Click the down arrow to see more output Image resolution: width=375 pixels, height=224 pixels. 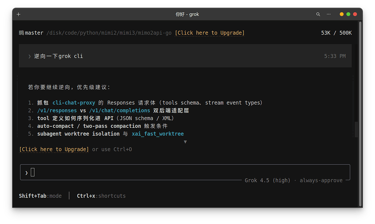click(x=185, y=142)
